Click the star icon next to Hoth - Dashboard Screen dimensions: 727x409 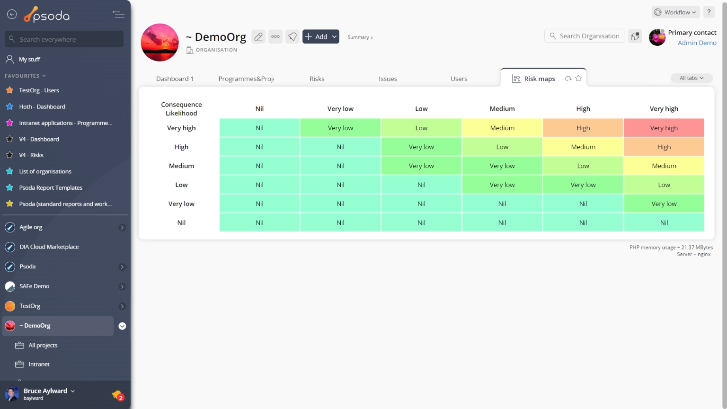point(9,107)
